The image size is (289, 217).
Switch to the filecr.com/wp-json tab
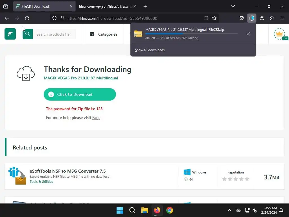click(107, 6)
